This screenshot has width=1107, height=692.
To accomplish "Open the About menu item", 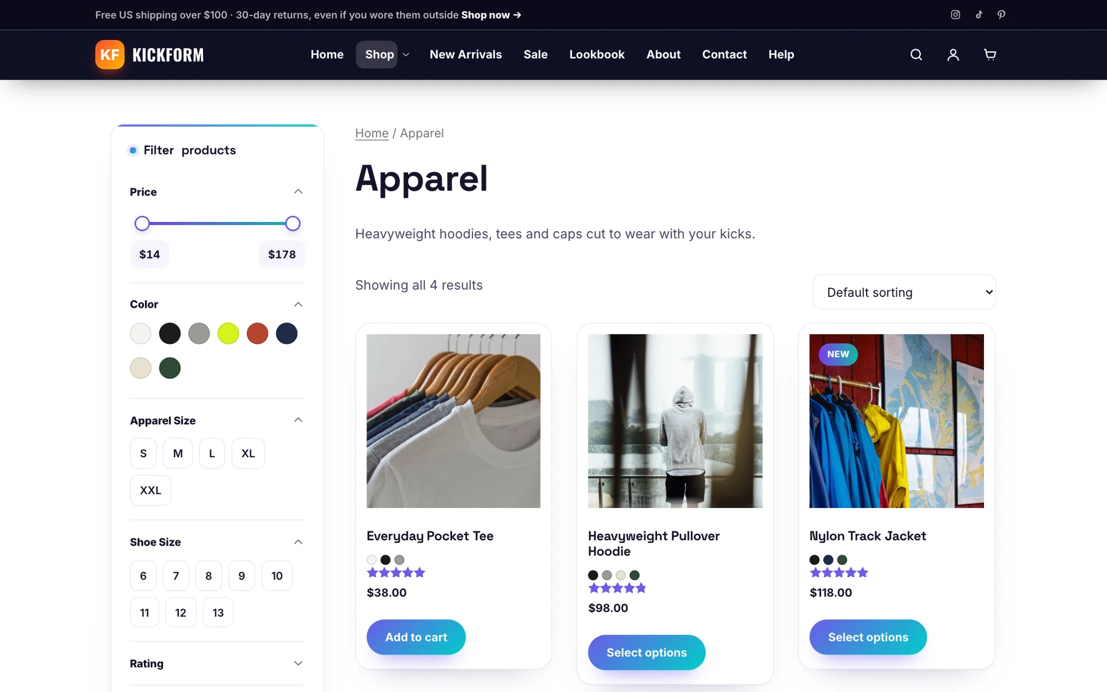I will (x=664, y=55).
